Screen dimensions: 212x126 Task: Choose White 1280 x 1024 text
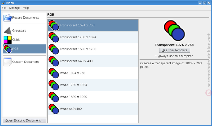[x=74, y=85]
